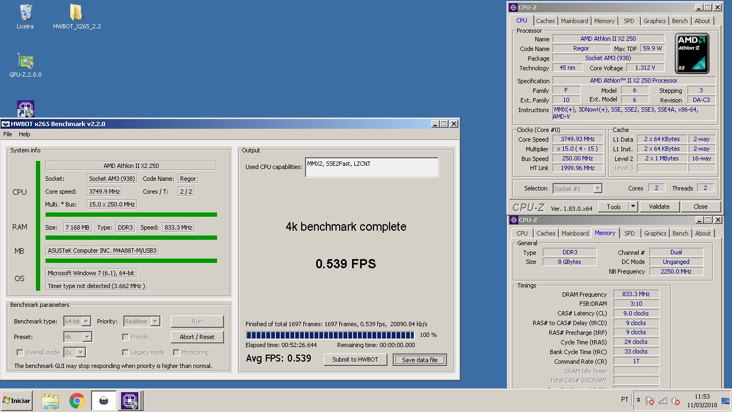Switch to Mainboard tab in lower CPU-Z
732x412 pixels.
575,233
